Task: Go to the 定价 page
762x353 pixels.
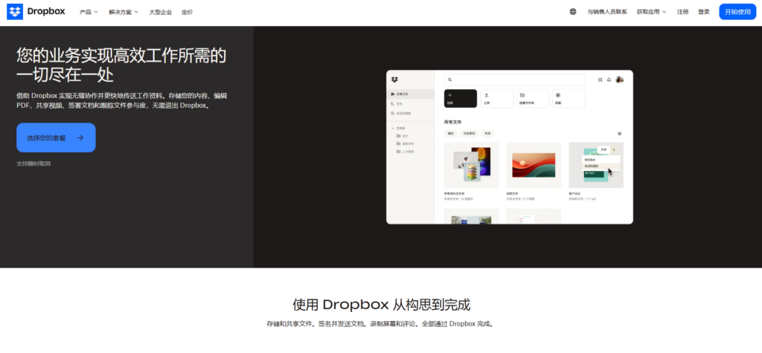Action: [187, 12]
